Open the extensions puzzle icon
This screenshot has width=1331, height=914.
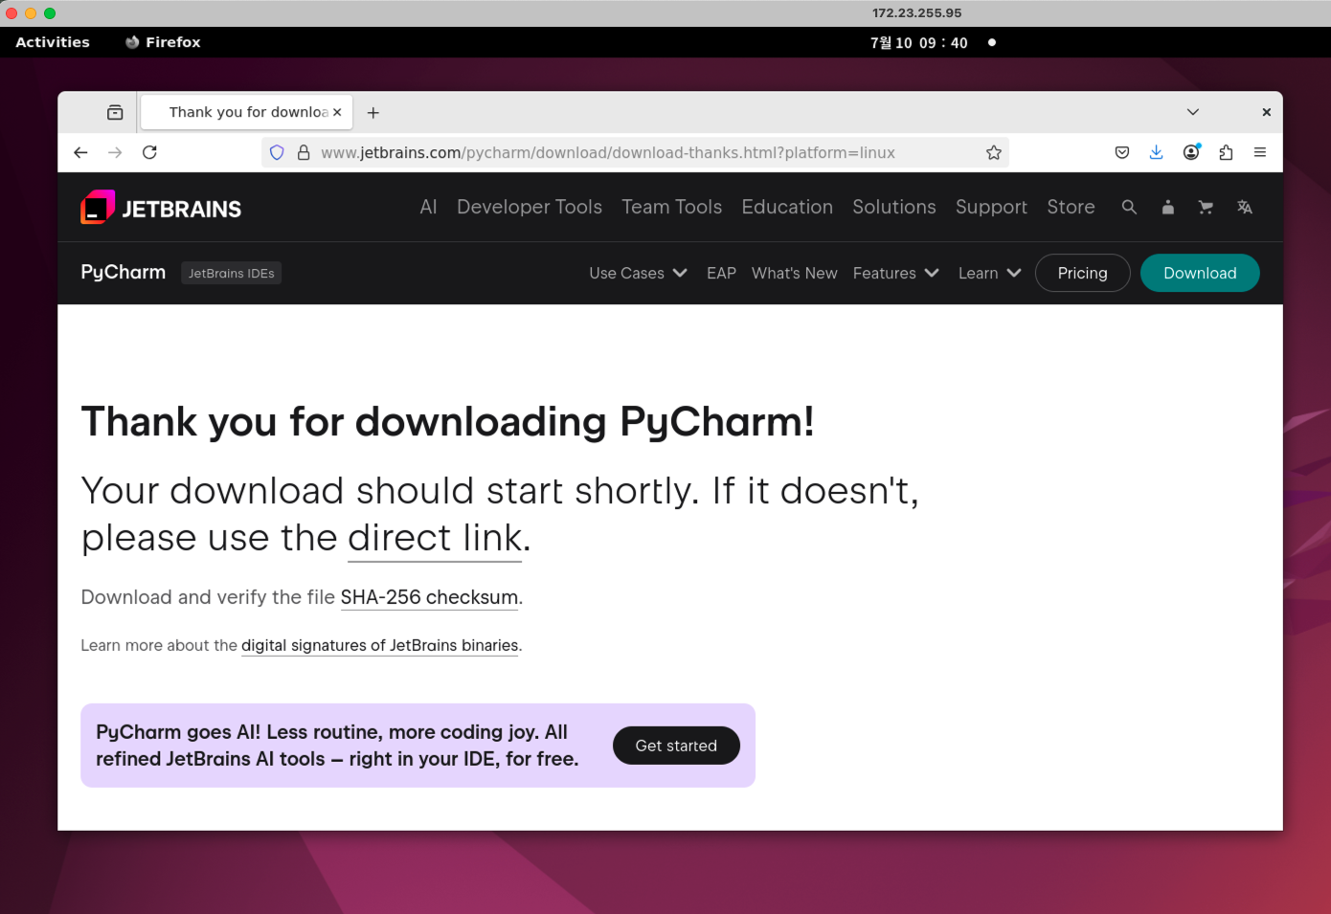coord(1226,152)
